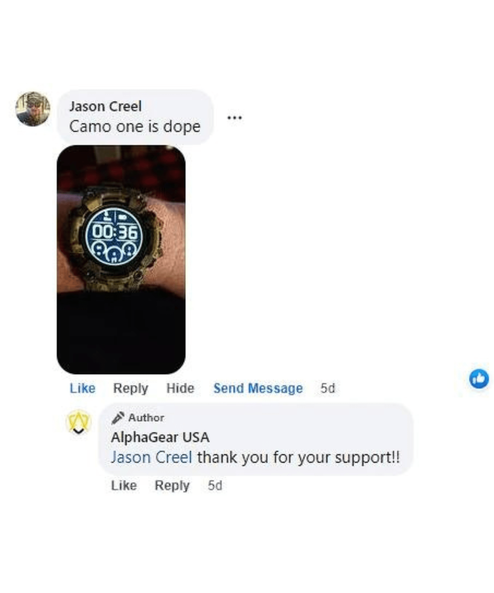Click the 'Camo one is dope' comment bubble
The width and height of the screenshot is (494, 593).
[135, 117]
